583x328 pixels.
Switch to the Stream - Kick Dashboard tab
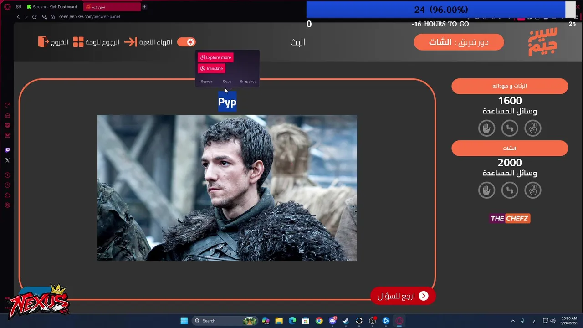[51, 7]
